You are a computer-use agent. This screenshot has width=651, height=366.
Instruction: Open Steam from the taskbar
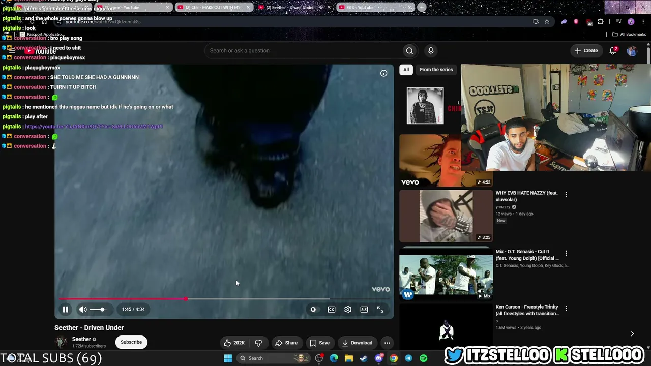pyautogui.click(x=364, y=358)
